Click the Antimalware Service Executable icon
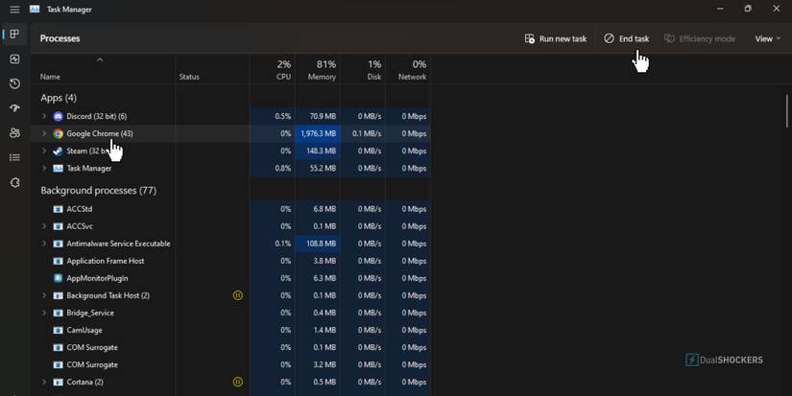Image resolution: width=792 pixels, height=396 pixels. coord(59,244)
